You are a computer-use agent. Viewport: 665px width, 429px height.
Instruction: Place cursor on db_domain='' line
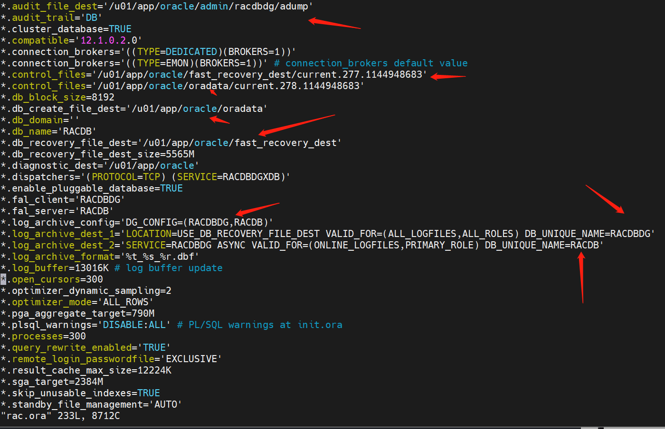pos(40,120)
